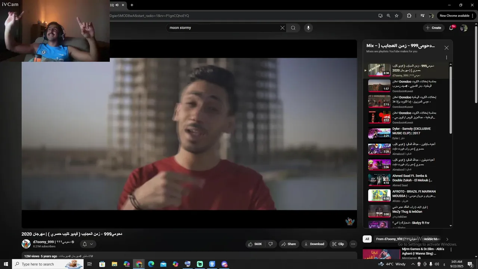Screen dimensions: 478x269
Task: Click the search magnifier button
Action: [293, 28]
